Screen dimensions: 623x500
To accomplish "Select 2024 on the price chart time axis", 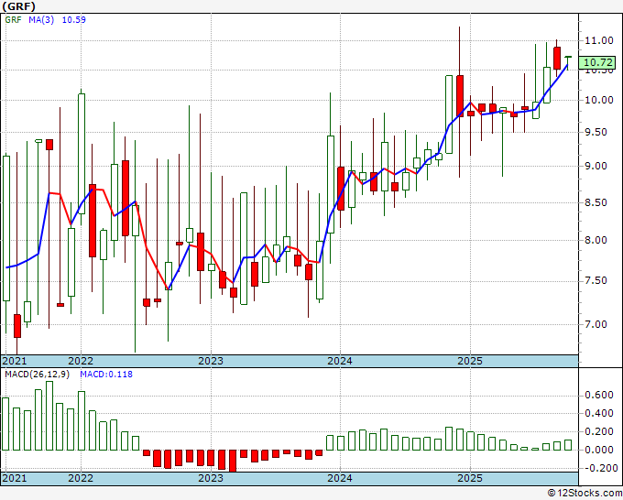I will coord(340,361).
